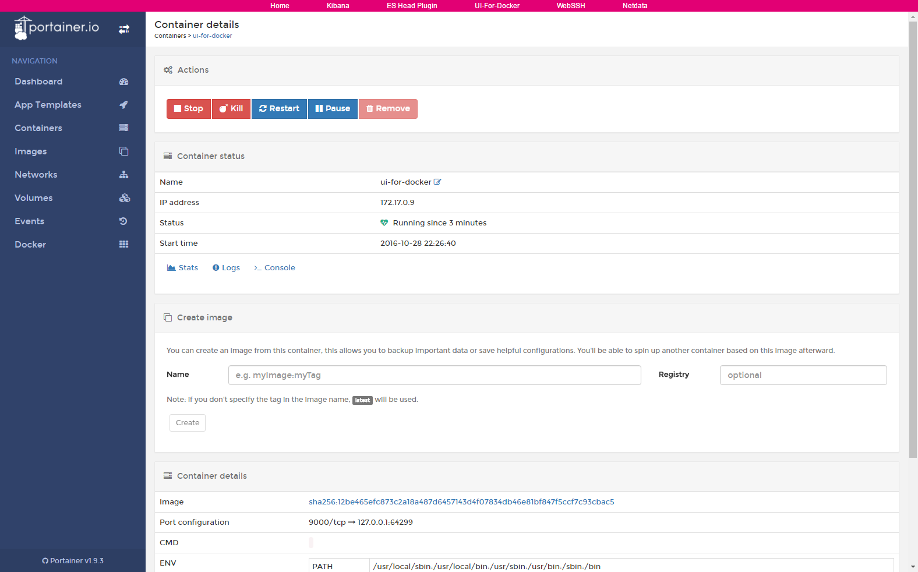Click the GitHub icon next to Portainer version
Screen dimensions: 918x572
coord(45,561)
